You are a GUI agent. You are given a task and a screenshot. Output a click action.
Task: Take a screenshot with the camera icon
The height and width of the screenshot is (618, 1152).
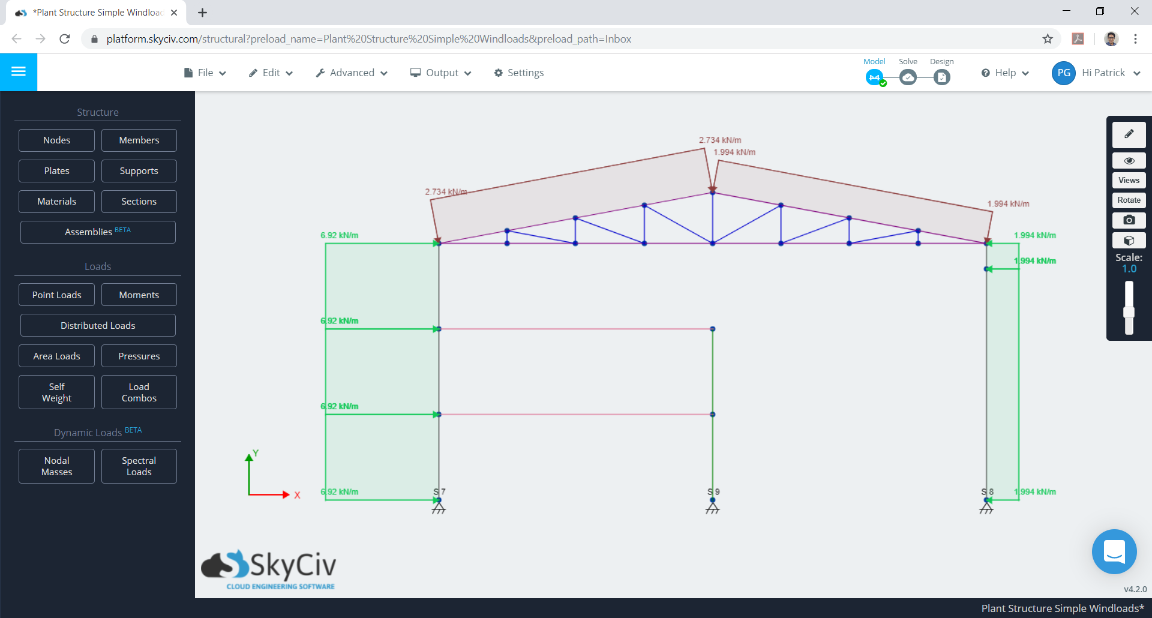point(1129,220)
